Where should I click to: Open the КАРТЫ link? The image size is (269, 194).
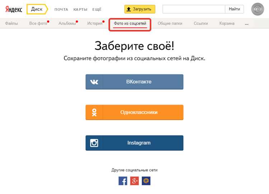(80, 9)
